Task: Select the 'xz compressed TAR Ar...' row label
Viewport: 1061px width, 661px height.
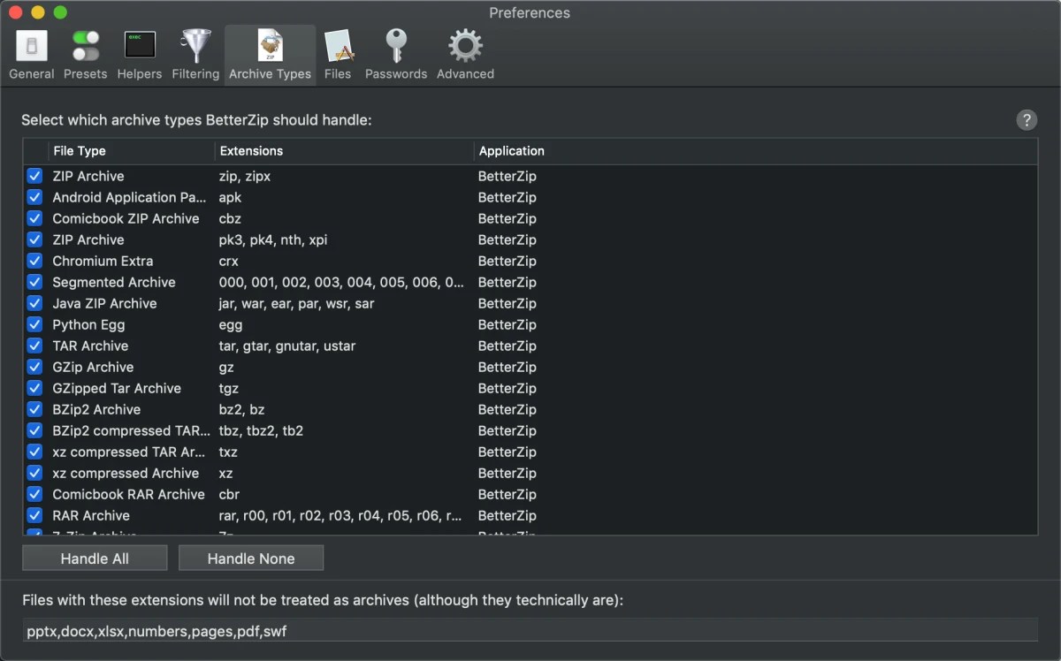Action: [129, 452]
